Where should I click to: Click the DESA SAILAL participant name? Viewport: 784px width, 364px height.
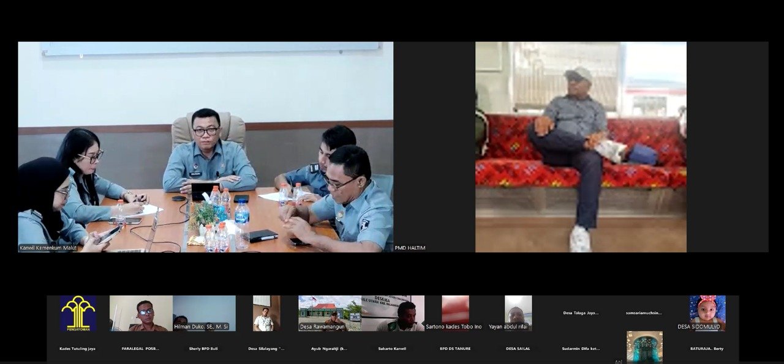[x=518, y=349]
